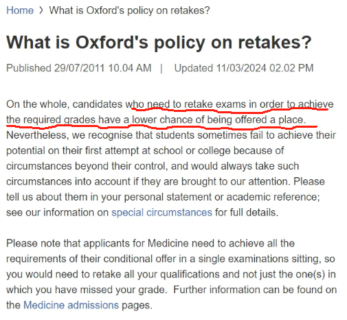Click the vertical bar between the two dates
Viewport: 347px width, 320px height.
tap(161, 69)
